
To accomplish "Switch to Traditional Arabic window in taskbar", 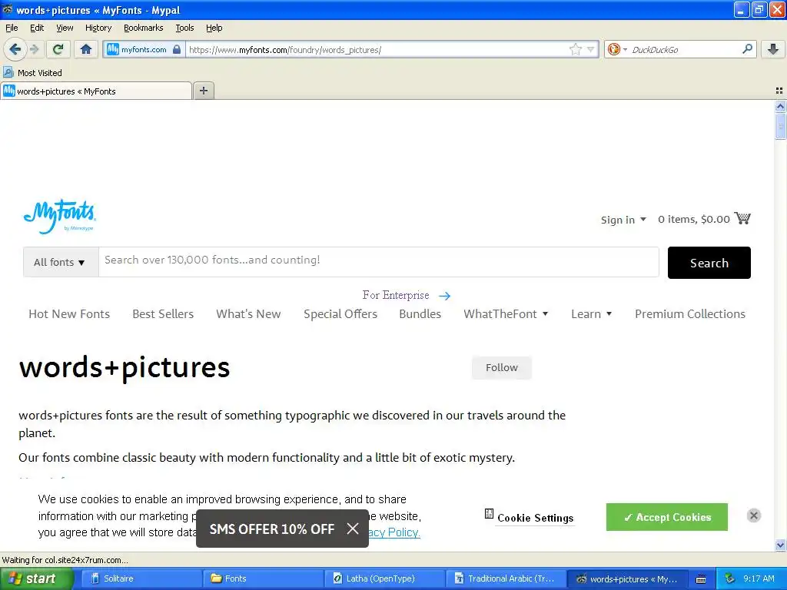I will click(505, 578).
